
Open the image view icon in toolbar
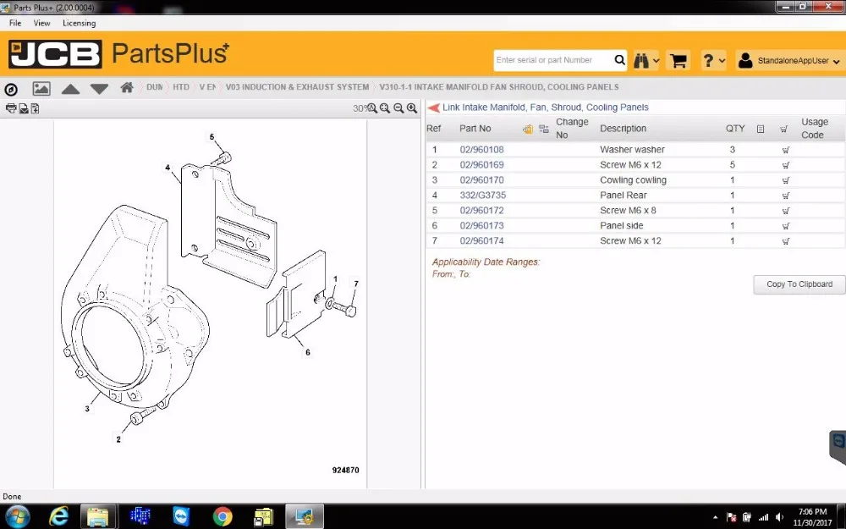[41, 89]
